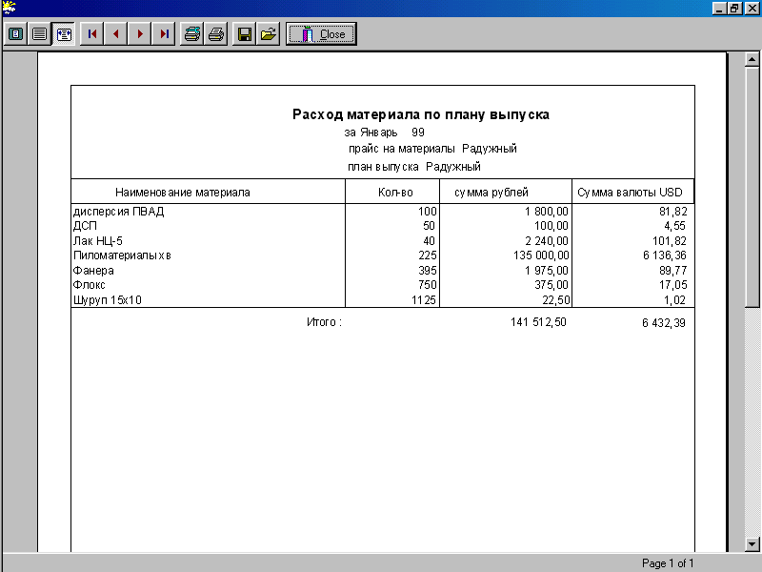Click the vertical scrollbar down arrow
The height and width of the screenshot is (572, 762).
(x=752, y=543)
